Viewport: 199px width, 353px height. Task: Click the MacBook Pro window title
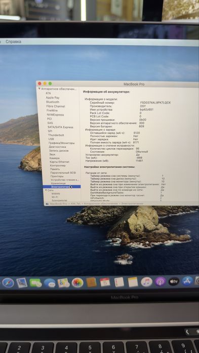click(x=134, y=84)
